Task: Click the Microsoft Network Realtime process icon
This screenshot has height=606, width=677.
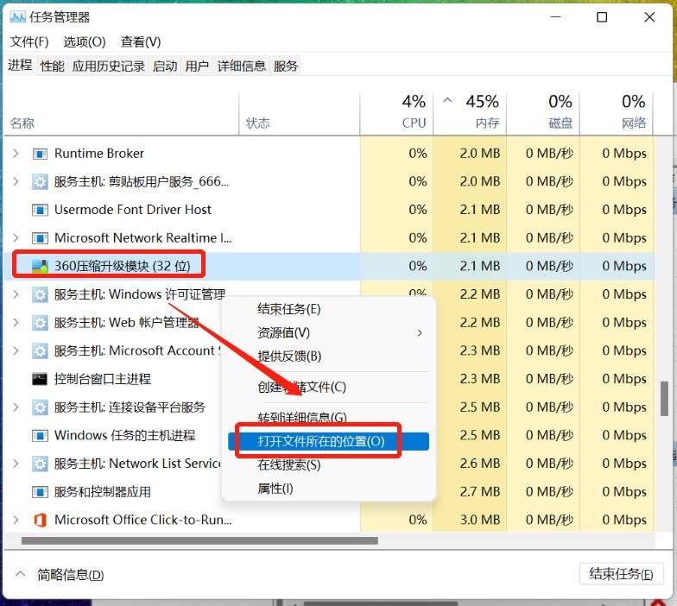Action: click(40, 238)
